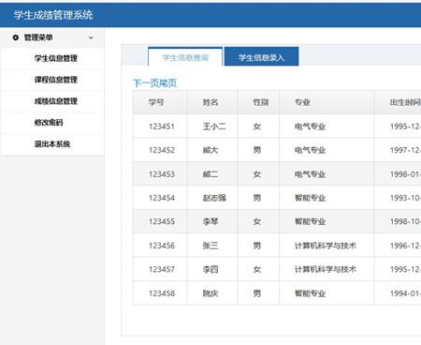Click 智能专业 in row 123454

tap(310, 198)
